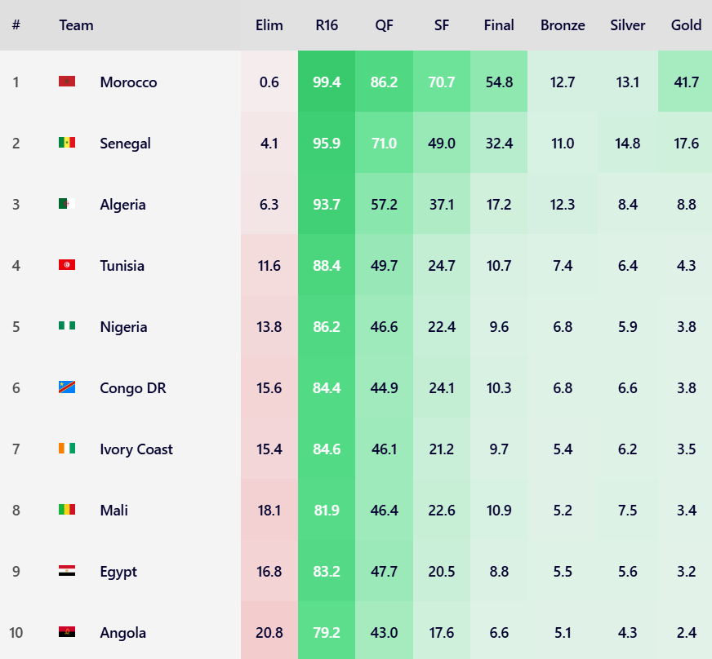The width and height of the screenshot is (712, 659).
Task: Click the Tunisia flag icon
Action: [x=67, y=265]
